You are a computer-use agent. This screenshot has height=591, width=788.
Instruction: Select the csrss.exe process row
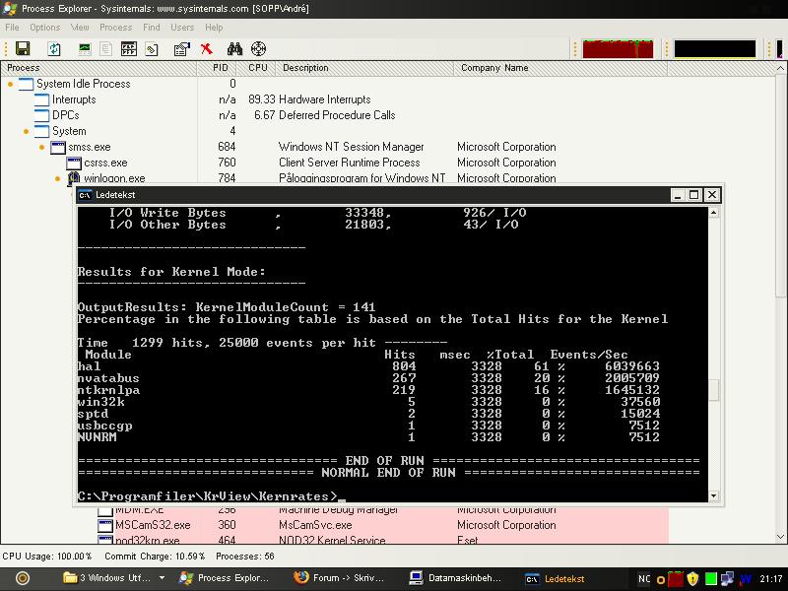[334, 163]
